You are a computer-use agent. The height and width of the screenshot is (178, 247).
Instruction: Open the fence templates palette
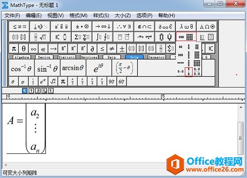pos(19,37)
